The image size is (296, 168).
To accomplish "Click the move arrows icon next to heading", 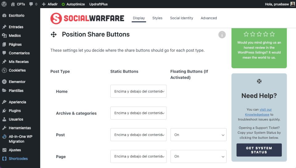I will pos(54,35).
